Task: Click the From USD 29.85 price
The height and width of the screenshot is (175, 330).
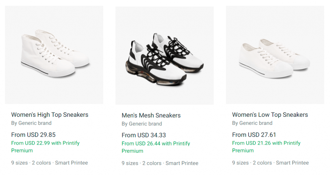Action: [x=33, y=135]
